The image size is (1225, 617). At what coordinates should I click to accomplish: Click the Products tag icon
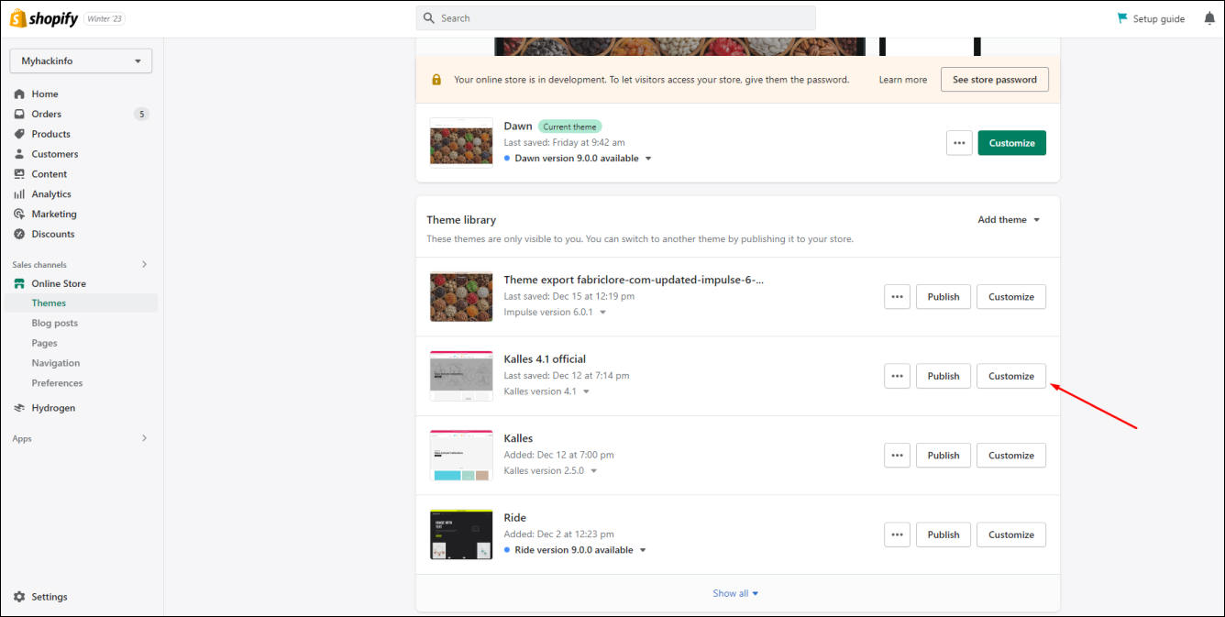[19, 134]
